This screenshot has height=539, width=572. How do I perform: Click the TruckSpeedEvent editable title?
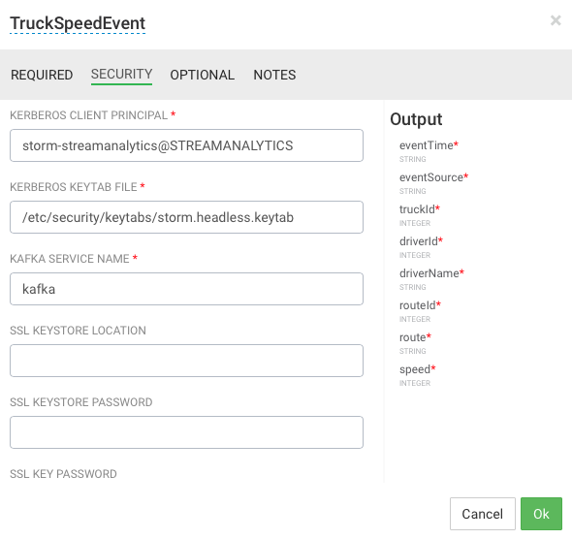coord(78,23)
